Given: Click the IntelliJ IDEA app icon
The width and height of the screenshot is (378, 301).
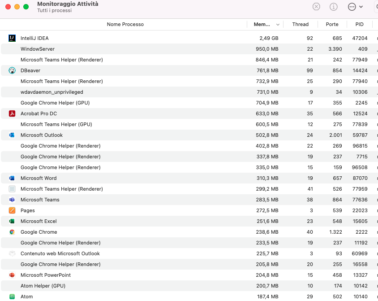Looking at the screenshot, I should click(x=12, y=38).
